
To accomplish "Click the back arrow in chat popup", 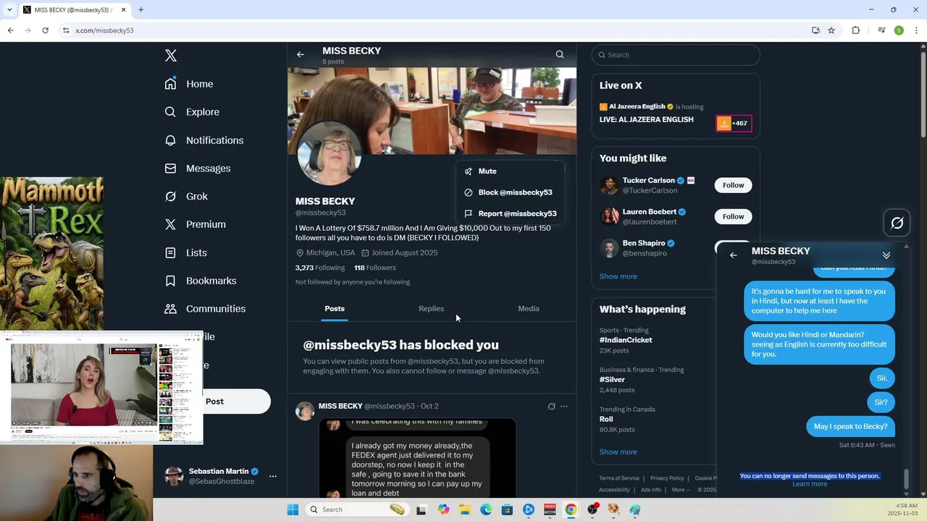I will pos(734,255).
